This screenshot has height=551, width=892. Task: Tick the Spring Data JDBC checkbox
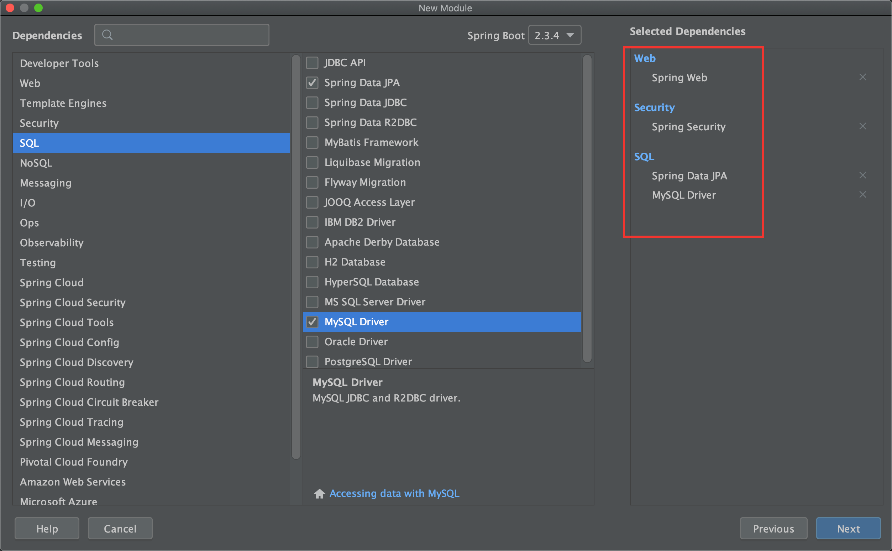pyautogui.click(x=312, y=103)
